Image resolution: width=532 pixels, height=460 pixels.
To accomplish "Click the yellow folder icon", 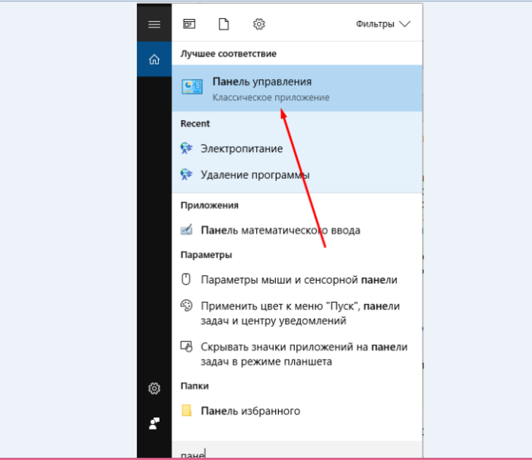I will tap(187, 411).
